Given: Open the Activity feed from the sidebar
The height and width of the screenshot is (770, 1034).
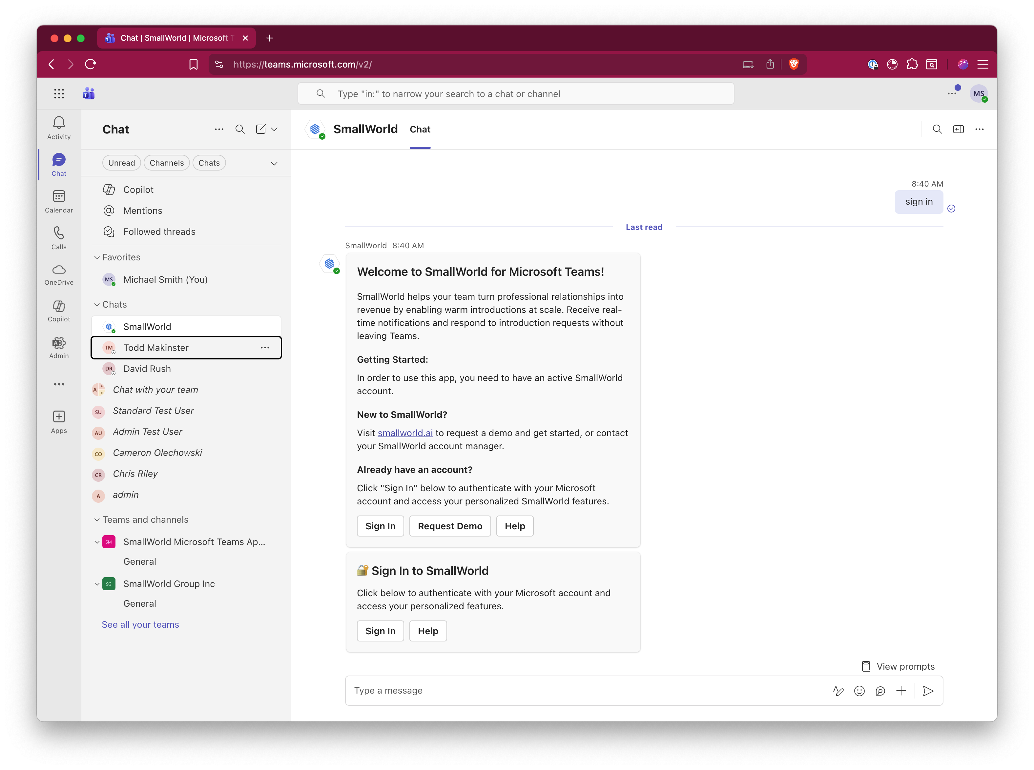Looking at the screenshot, I should (x=59, y=127).
